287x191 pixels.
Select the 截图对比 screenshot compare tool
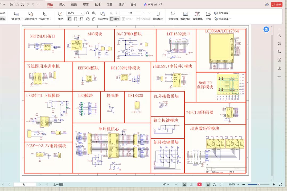point(197,15)
